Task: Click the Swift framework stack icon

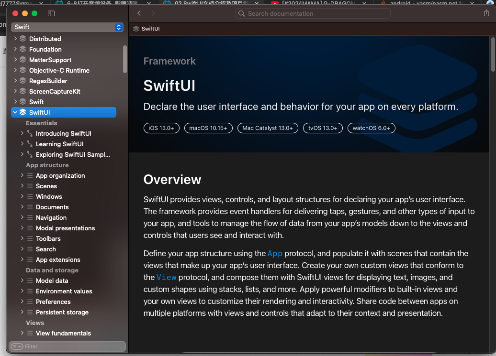Action: click(23, 102)
